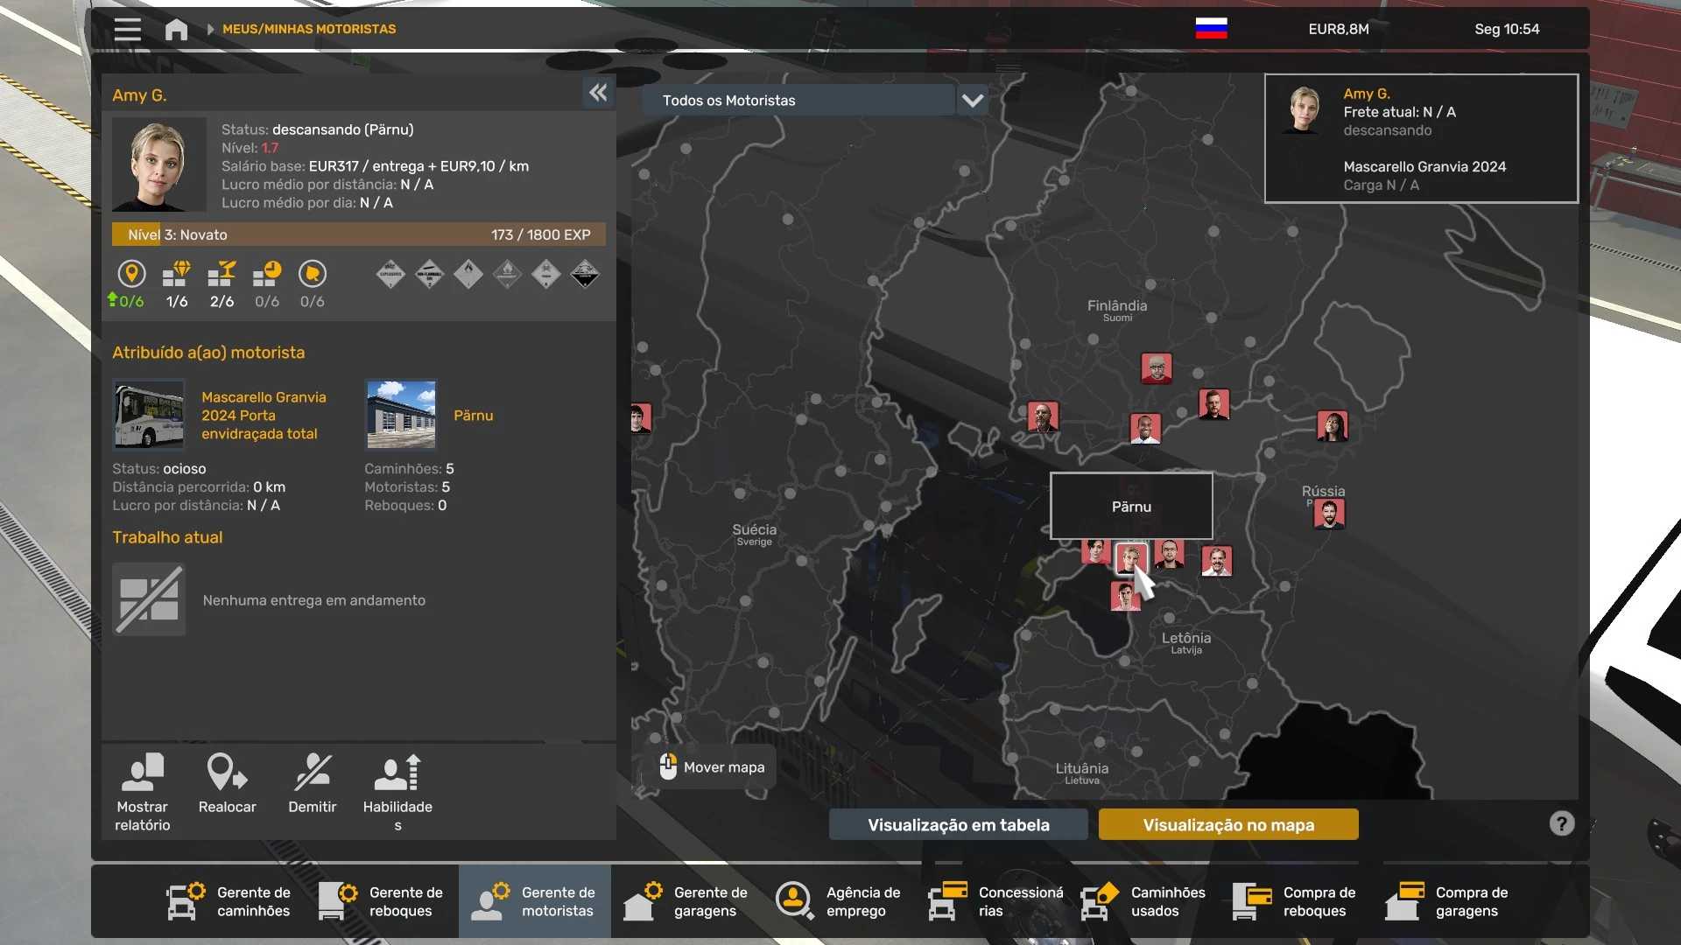Collapse the Amy G. driver panel
This screenshot has height=945, width=1681.
point(598,93)
